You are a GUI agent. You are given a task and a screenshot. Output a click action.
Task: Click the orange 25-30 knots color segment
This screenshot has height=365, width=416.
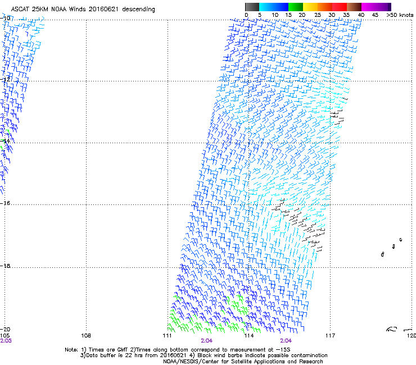point(325,7)
